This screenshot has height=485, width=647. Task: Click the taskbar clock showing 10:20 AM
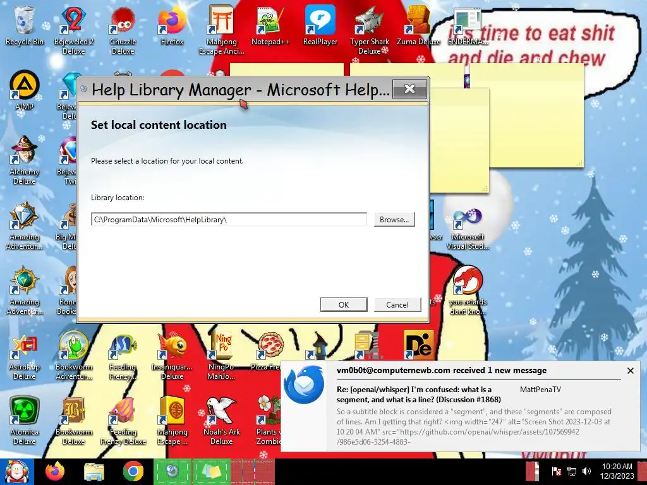(617, 471)
